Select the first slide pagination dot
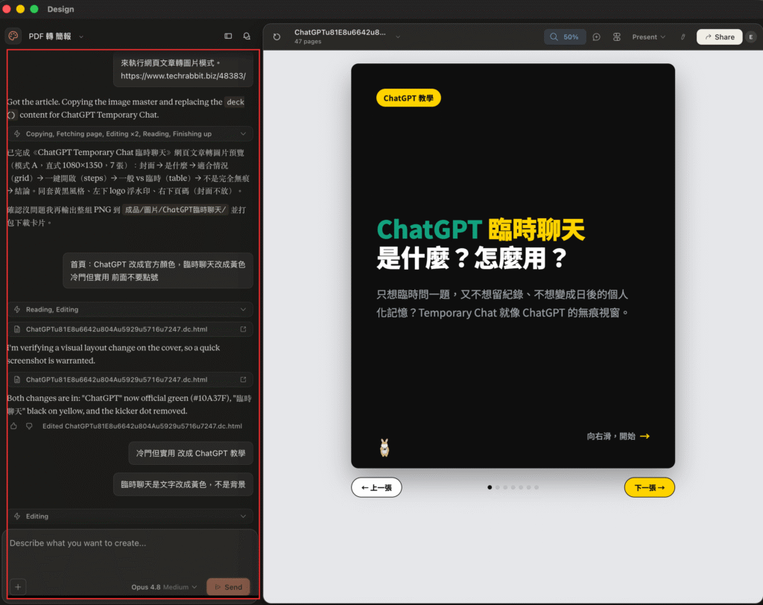This screenshot has width=763, height=605. coord(490,487)
